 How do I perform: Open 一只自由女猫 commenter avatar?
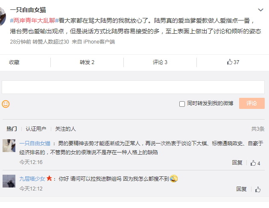tap(9, 146)
